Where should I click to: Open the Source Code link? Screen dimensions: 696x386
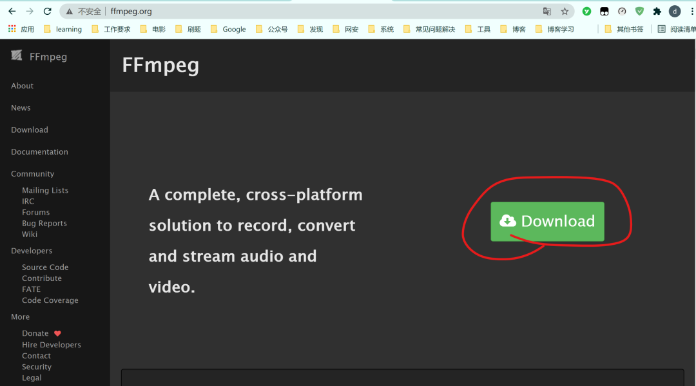[x=45, y=267]
